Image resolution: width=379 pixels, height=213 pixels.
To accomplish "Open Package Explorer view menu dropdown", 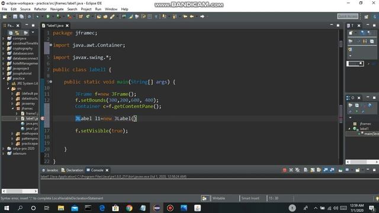I will [33, 33].
